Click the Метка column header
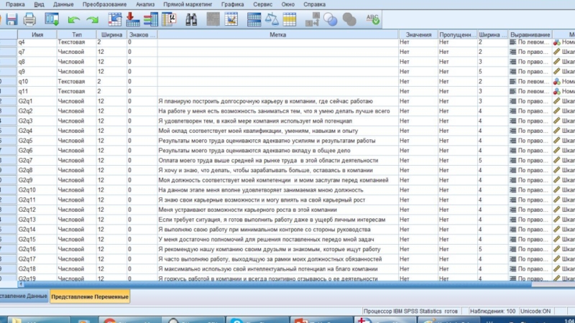 (277, 34)
